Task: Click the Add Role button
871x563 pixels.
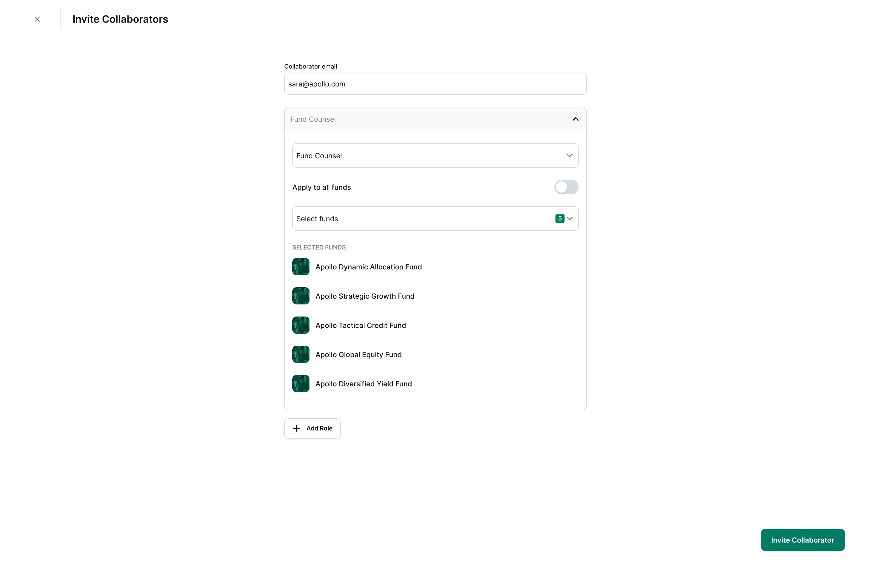Action: coord(313,428)
